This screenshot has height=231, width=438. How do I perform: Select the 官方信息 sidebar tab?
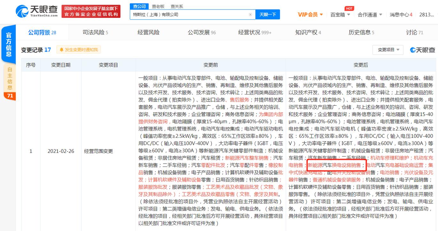[x=9, y=45]
